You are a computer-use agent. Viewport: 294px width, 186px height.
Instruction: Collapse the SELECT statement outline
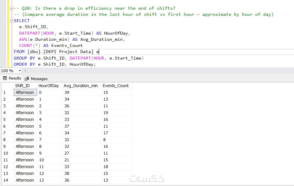tap(11, 21)
